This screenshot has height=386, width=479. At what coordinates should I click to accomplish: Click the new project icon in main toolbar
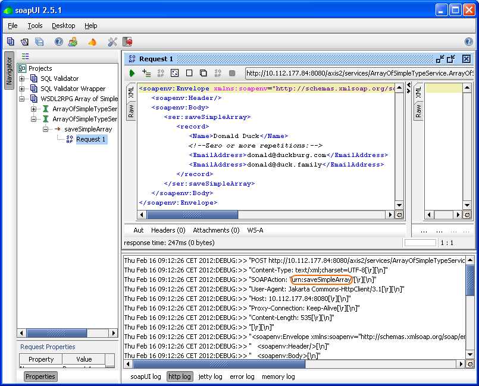[10, 42]
